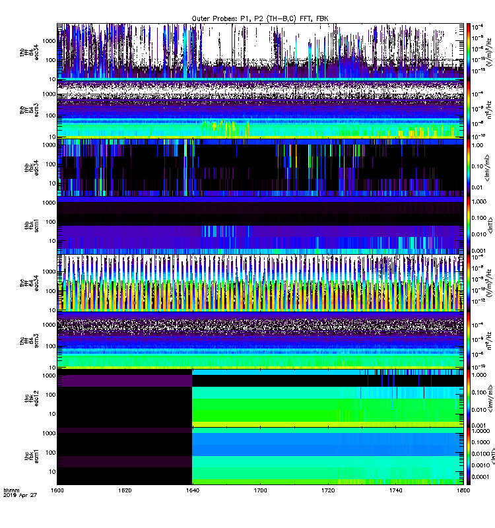
Task: Click the color bar of the thb eac34 FFT panel
Action: [469, 52]
